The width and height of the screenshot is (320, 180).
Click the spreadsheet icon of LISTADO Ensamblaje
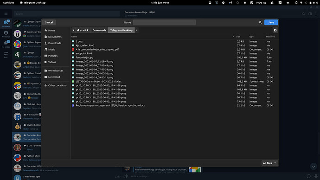coord(73,82)
